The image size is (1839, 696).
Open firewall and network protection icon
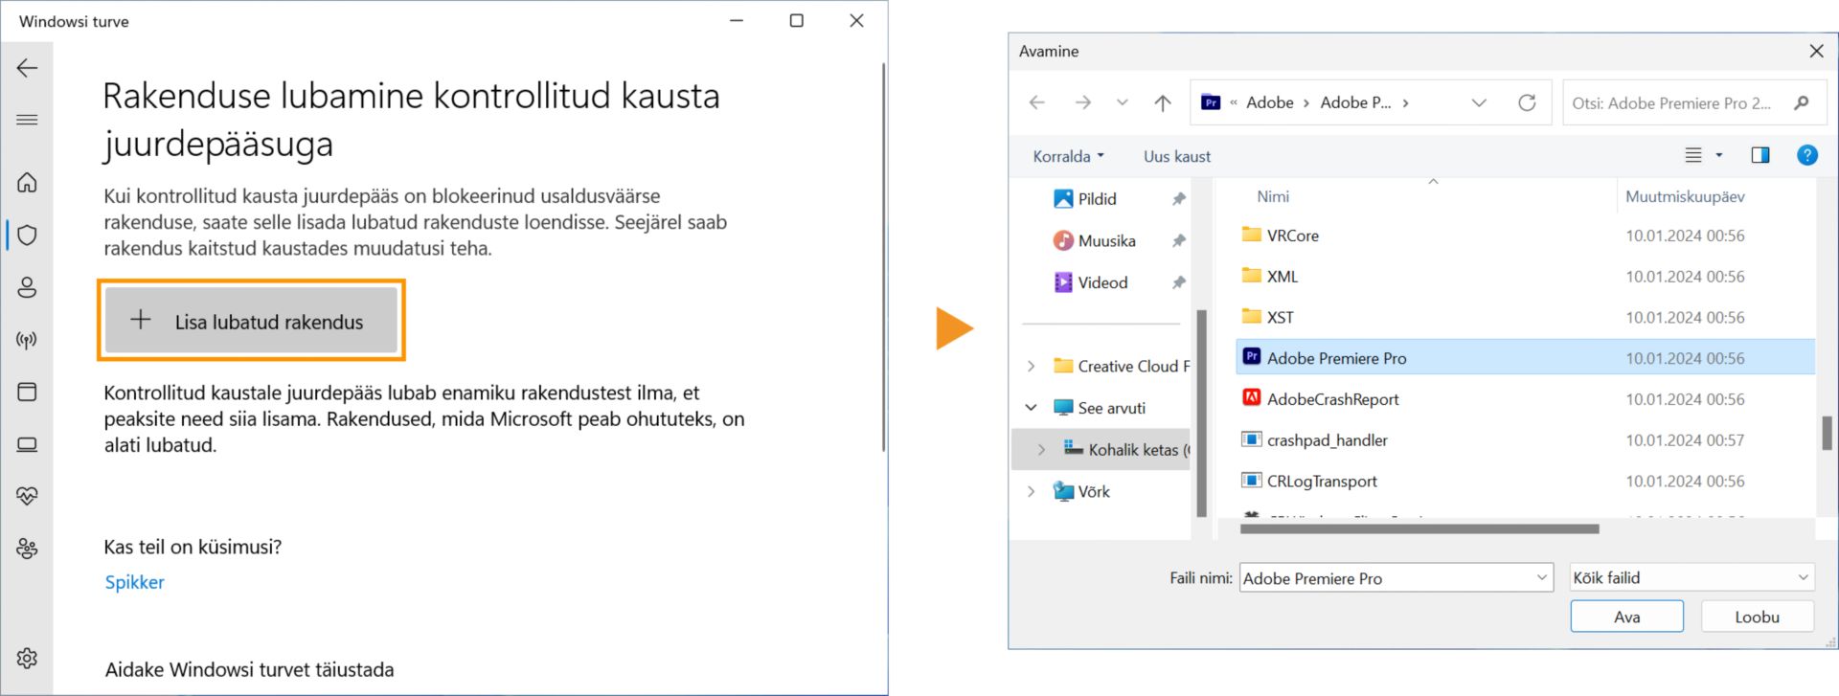pyautogui.click(x=27, y=340)
